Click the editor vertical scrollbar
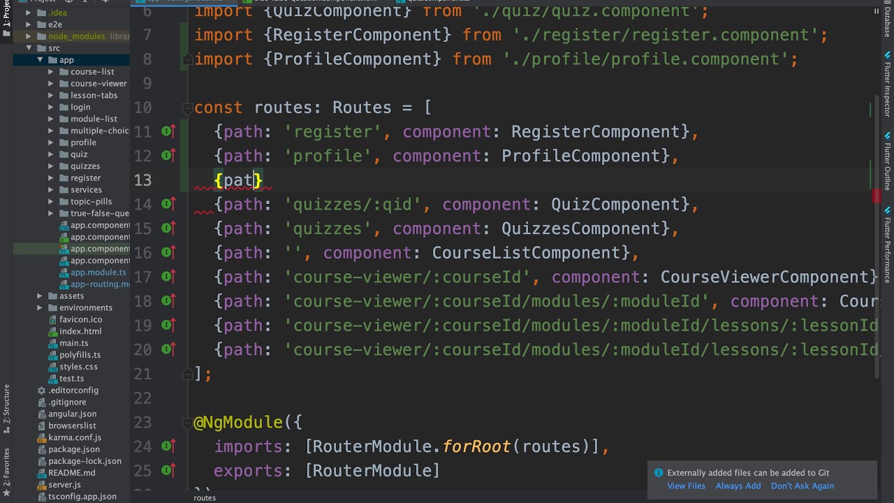Image resolution: width=894 pixels, height=503 pixels. point(876,238)
